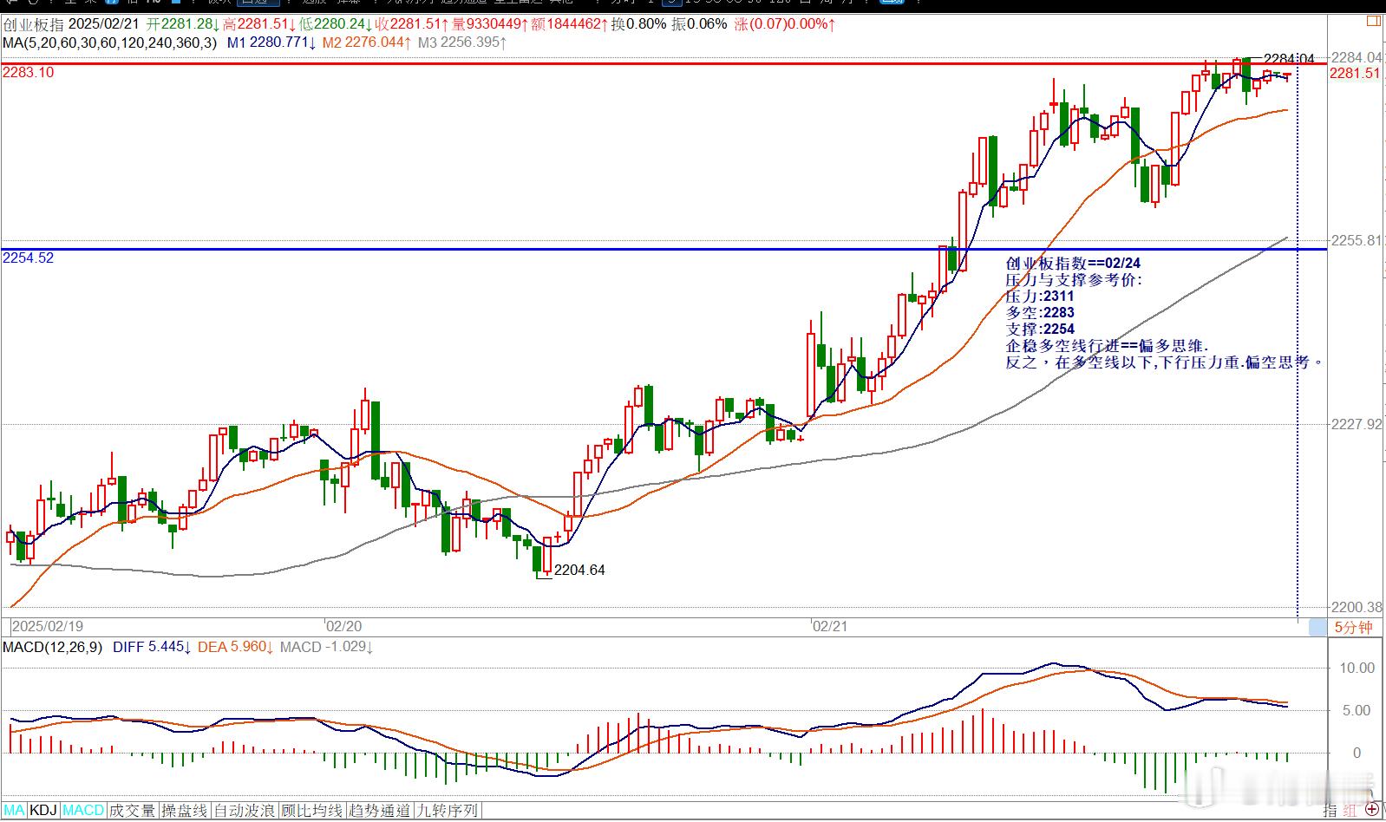Click the M3 2256.395 moving average value
This screenshot has height=822, width=1386.
463,42
